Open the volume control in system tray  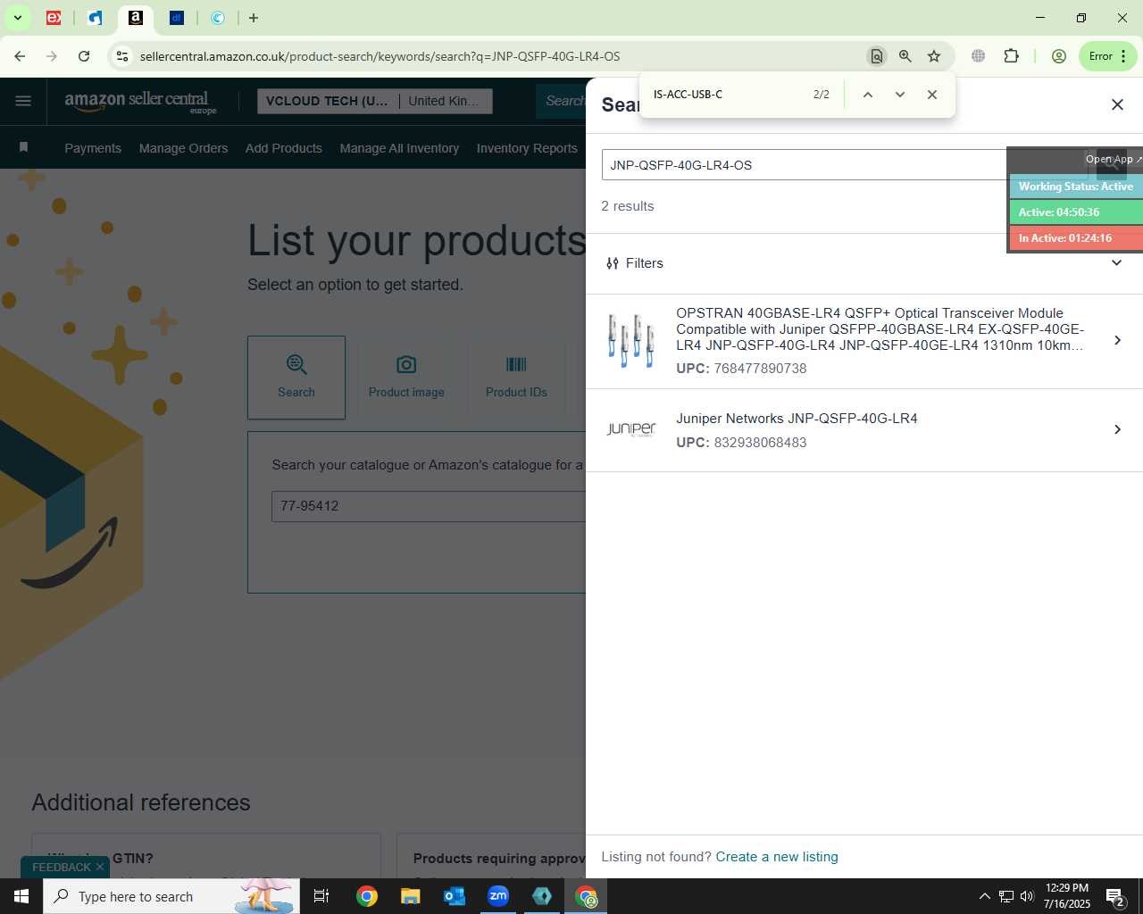(1027, 896)
